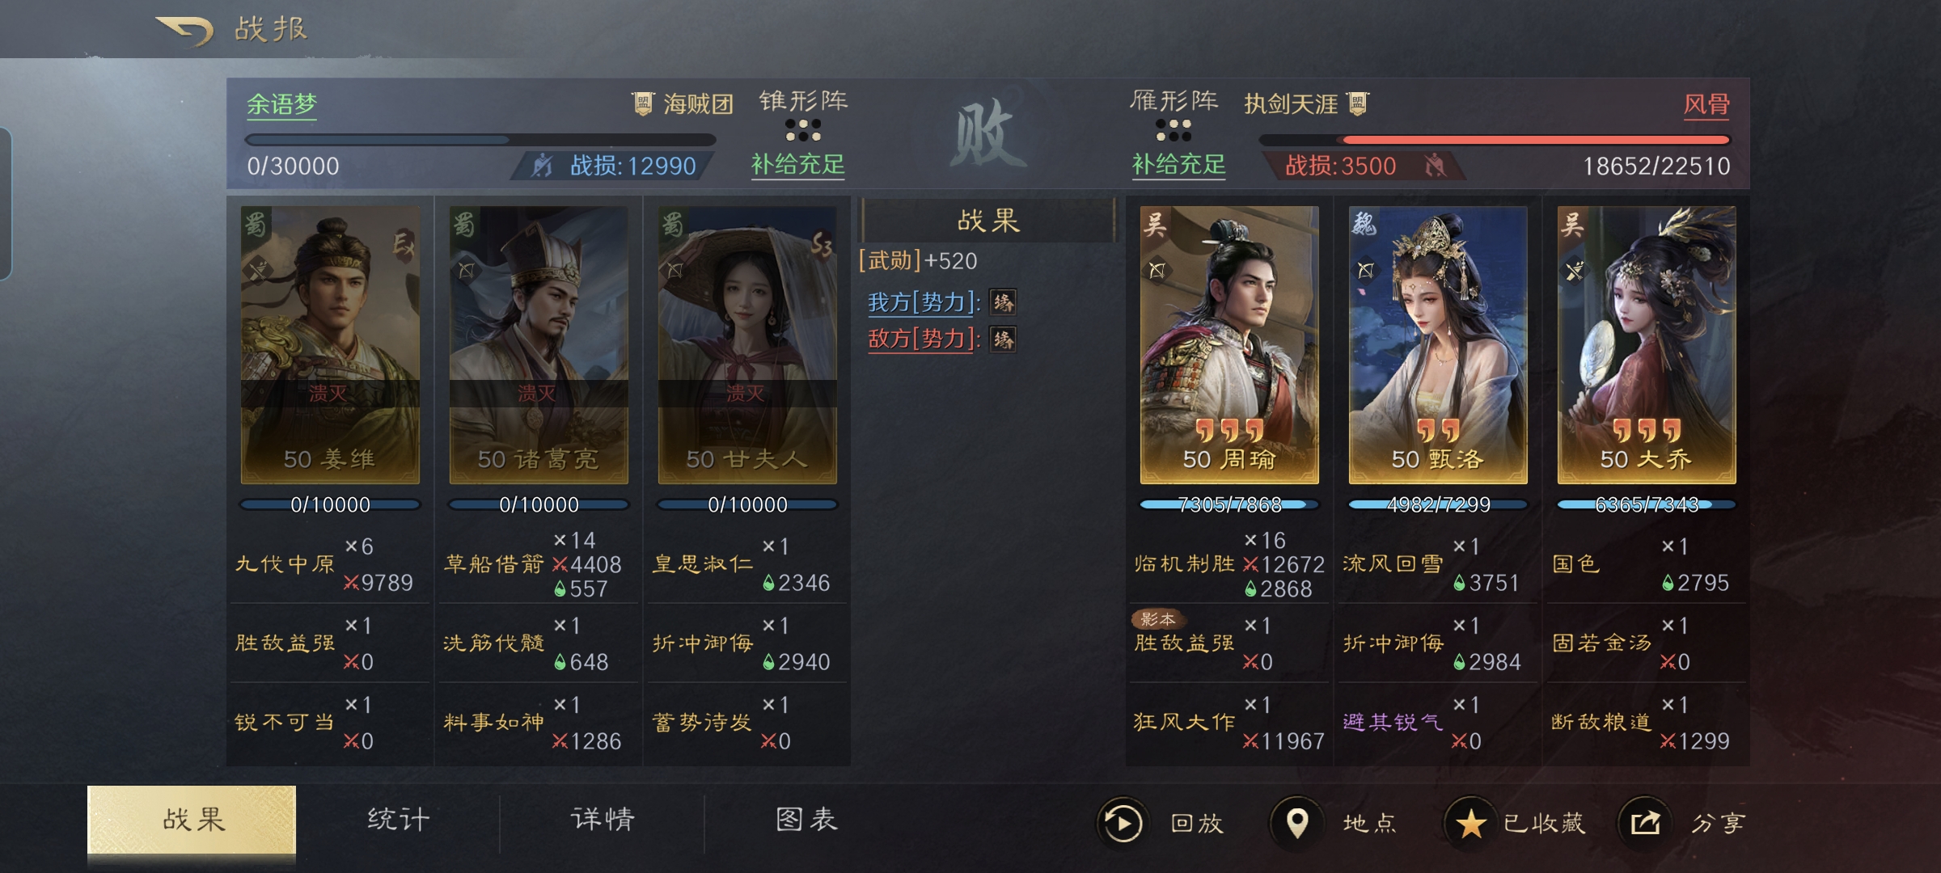The image size is (1941, 873).
Task: Switch to the 统计 tab
Action: coord(398,820)
